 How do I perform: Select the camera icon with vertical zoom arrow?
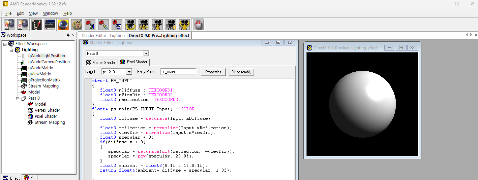tap(157, 25)
